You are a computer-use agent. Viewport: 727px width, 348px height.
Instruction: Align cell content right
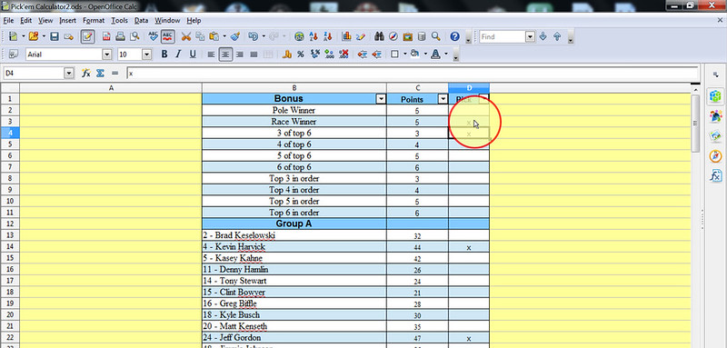tap(240, 55)
